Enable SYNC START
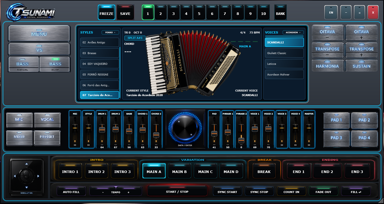The image size is (384, 204). coord(227,192)
